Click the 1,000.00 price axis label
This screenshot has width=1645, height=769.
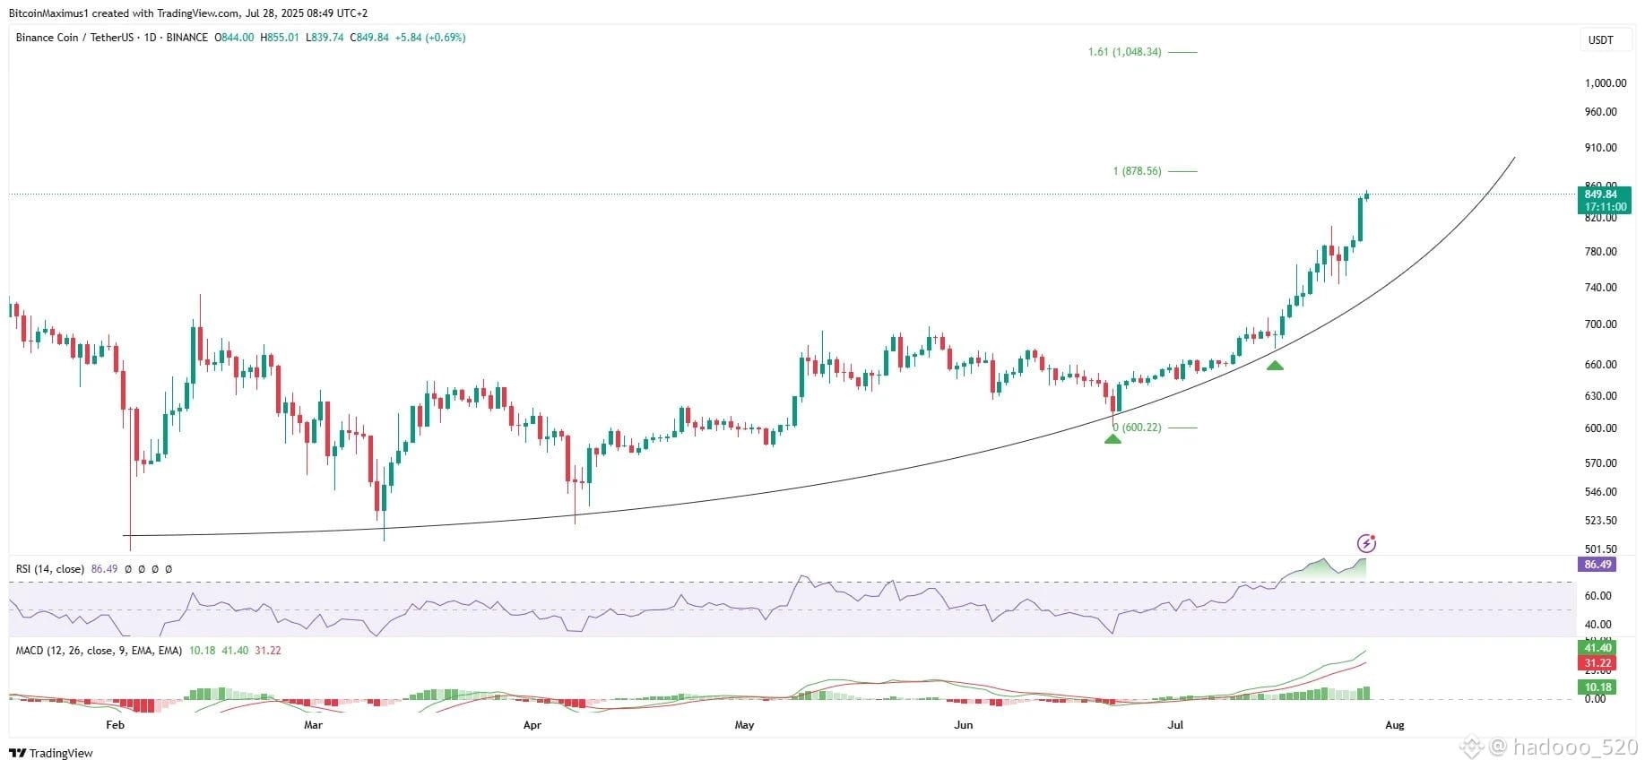point(1605,83)
